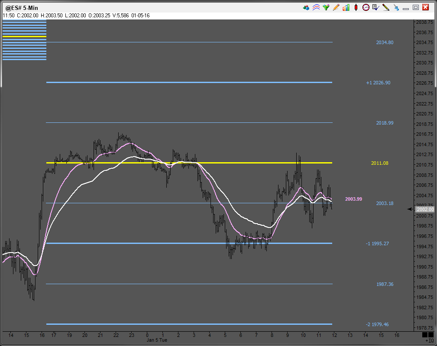Click the colored bar chart icon
437x346 pixels.
pyautogui.click(x=346, y=7)
